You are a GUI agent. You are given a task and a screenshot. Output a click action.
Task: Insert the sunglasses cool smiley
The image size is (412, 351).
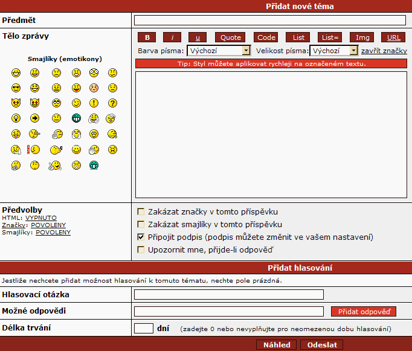pos(16,88)
